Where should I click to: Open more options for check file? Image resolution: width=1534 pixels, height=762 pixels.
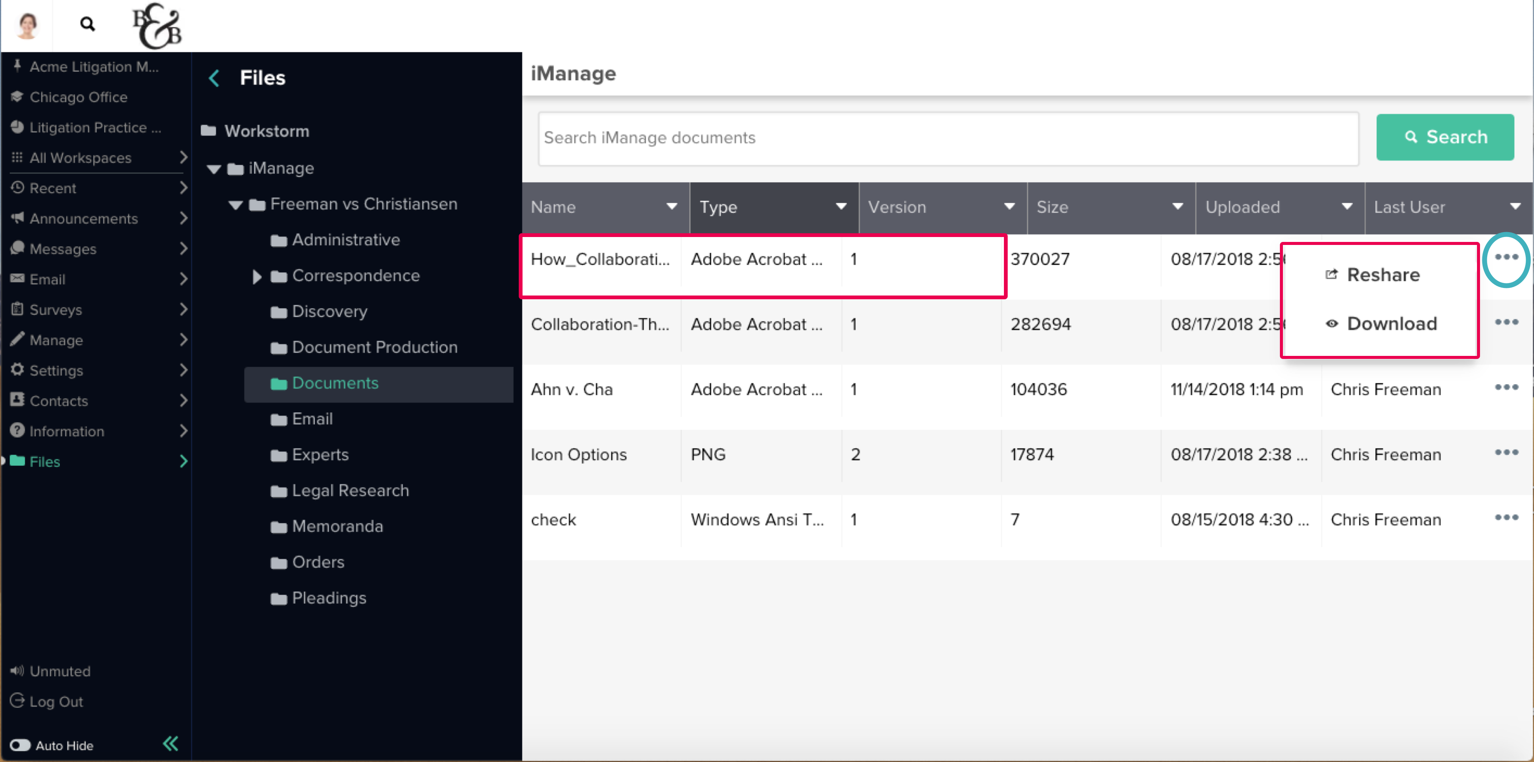(1506, 518)
